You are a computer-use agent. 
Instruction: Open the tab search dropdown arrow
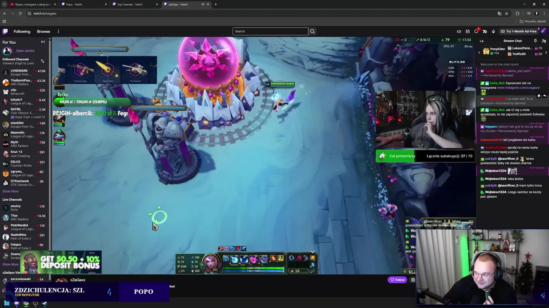(x=4, y=4)
